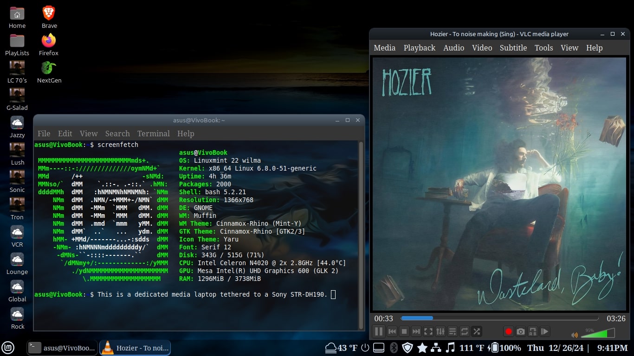Toggle the loop repeat mode
The width and height of the screenshot is (634, 356).
pos(465,331)
